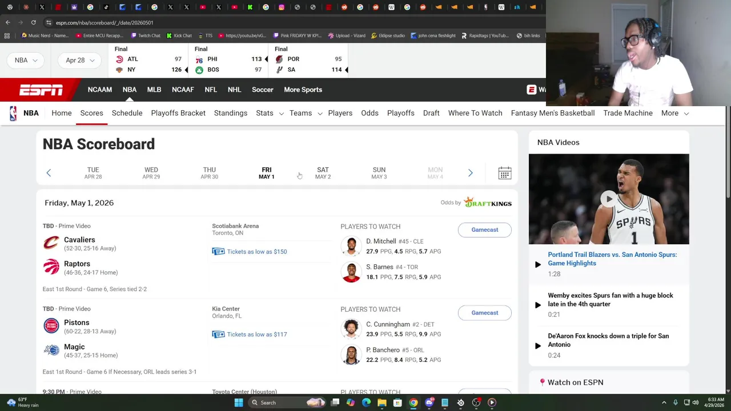Click the Pistons team logo
The width and height of the screenshot is (731, 411).
(x=51, y=326)
